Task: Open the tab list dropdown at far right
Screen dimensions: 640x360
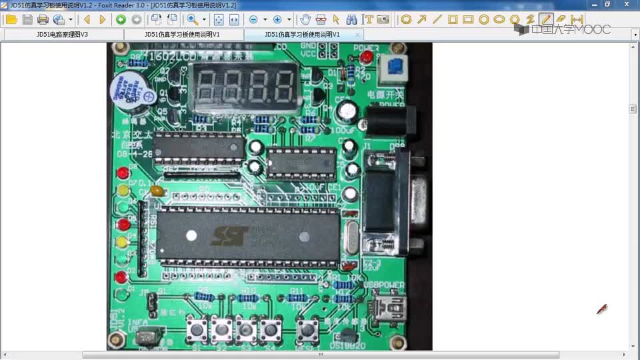Action: (635, 35)
